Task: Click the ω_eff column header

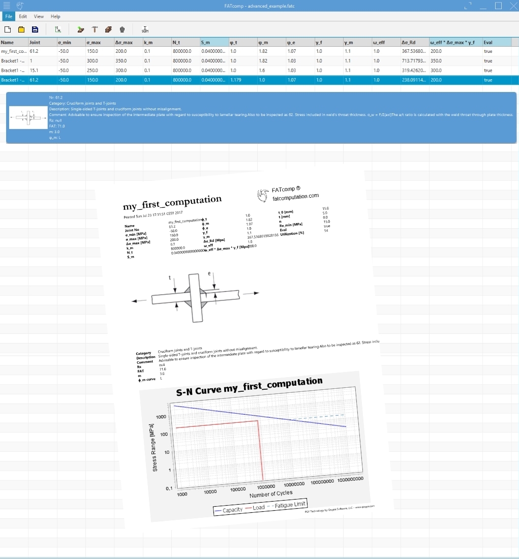Action: 386,42
